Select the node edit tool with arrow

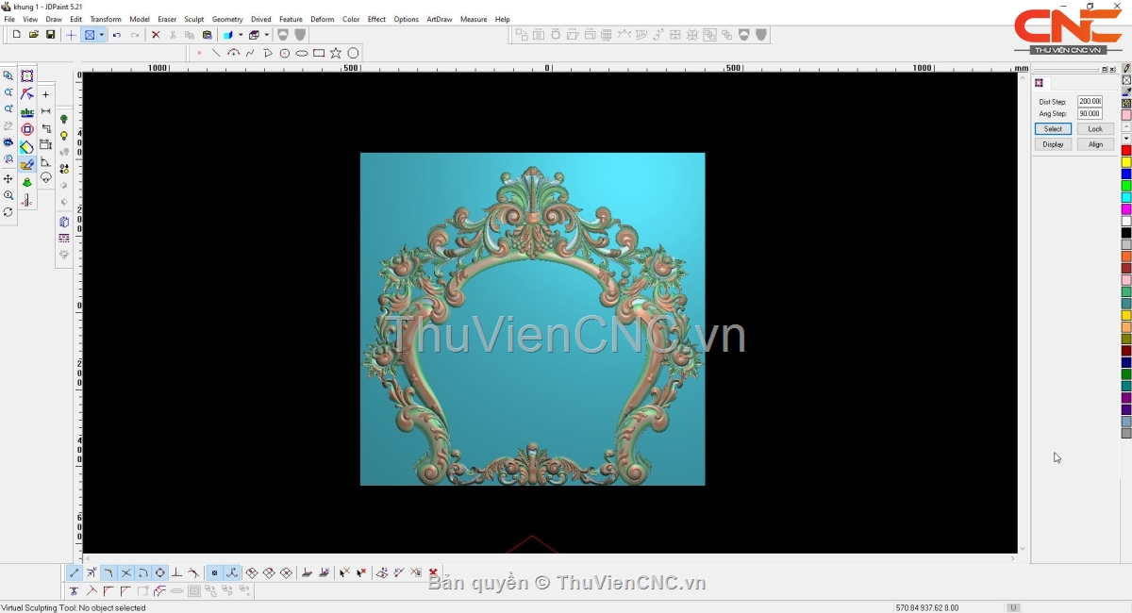pyautogui.click(x=27, y=94)
